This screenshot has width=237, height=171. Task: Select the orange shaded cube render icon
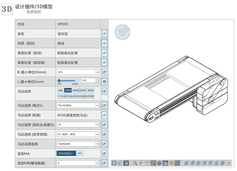pyautogui.click(x=171, y=163)
